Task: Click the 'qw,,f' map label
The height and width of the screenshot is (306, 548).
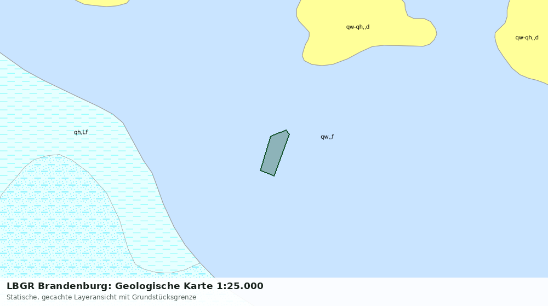Action: click(x=327, y=137)
